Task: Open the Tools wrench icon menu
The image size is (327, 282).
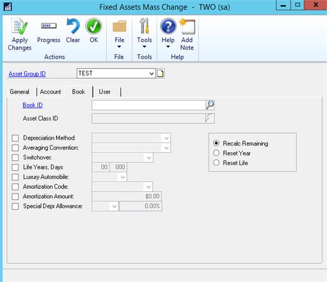Action: (144, 27)
